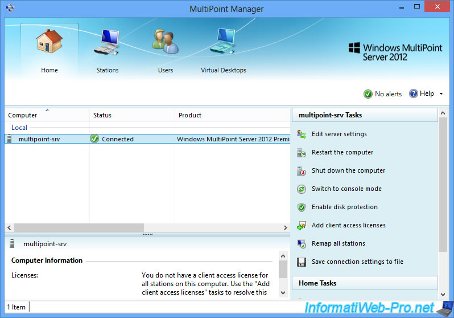This screenshot has width=454, height=318.
Task: Click the Connected status text
Action: [x=118, y=139]
